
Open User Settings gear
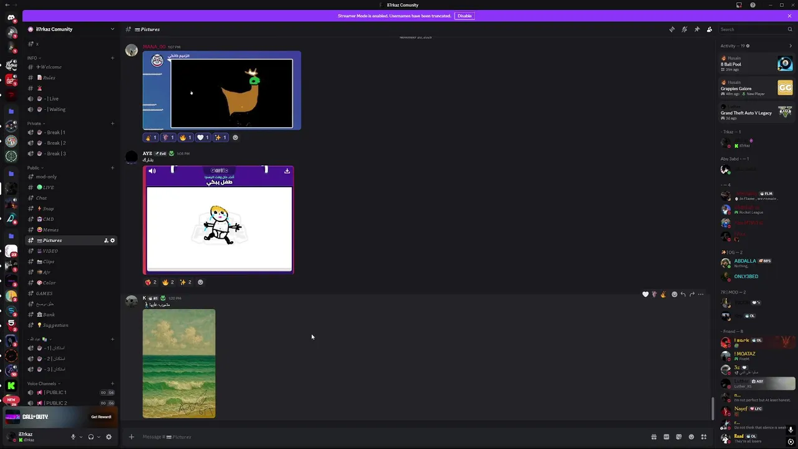coord(109,437)
